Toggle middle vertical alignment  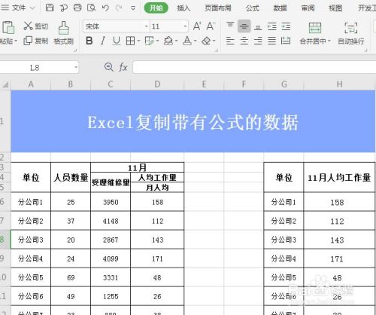pos(244,26)
